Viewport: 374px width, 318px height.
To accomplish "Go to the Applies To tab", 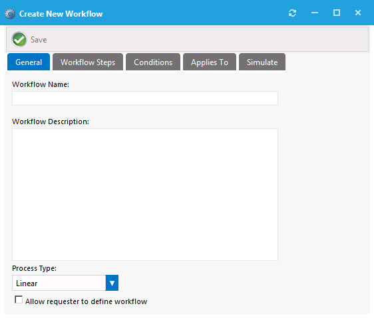I will pos(210,62).
